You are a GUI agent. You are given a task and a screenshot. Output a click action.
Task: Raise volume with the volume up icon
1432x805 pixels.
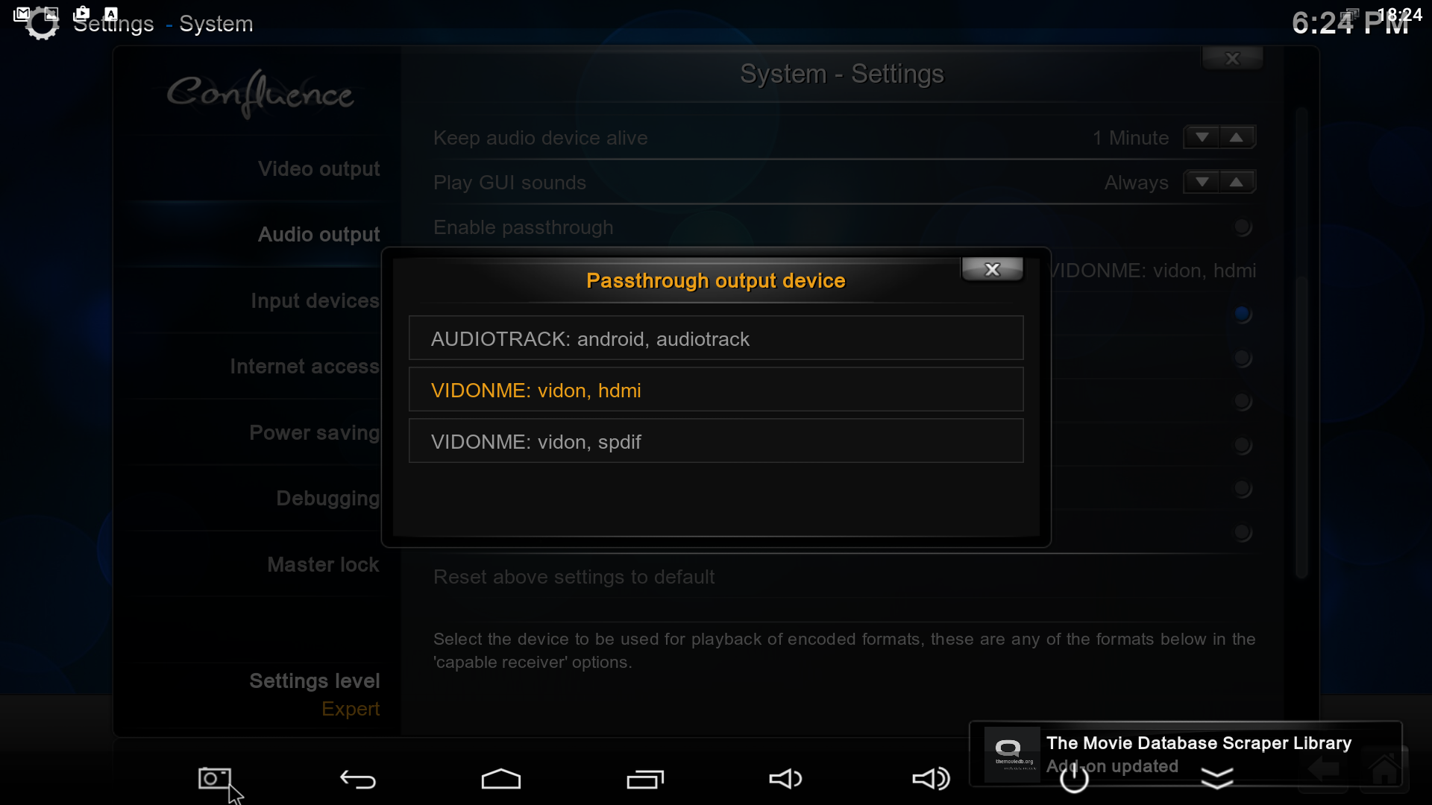(932, 779)
